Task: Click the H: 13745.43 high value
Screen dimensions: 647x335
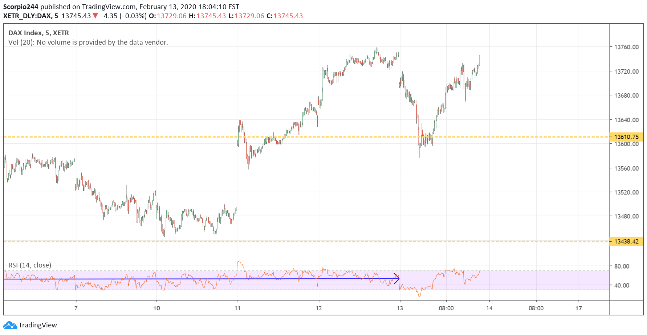Action: coord(207,16)
